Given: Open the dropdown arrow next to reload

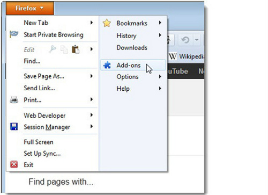Looking at the screenshot, I should click(197, 40).
